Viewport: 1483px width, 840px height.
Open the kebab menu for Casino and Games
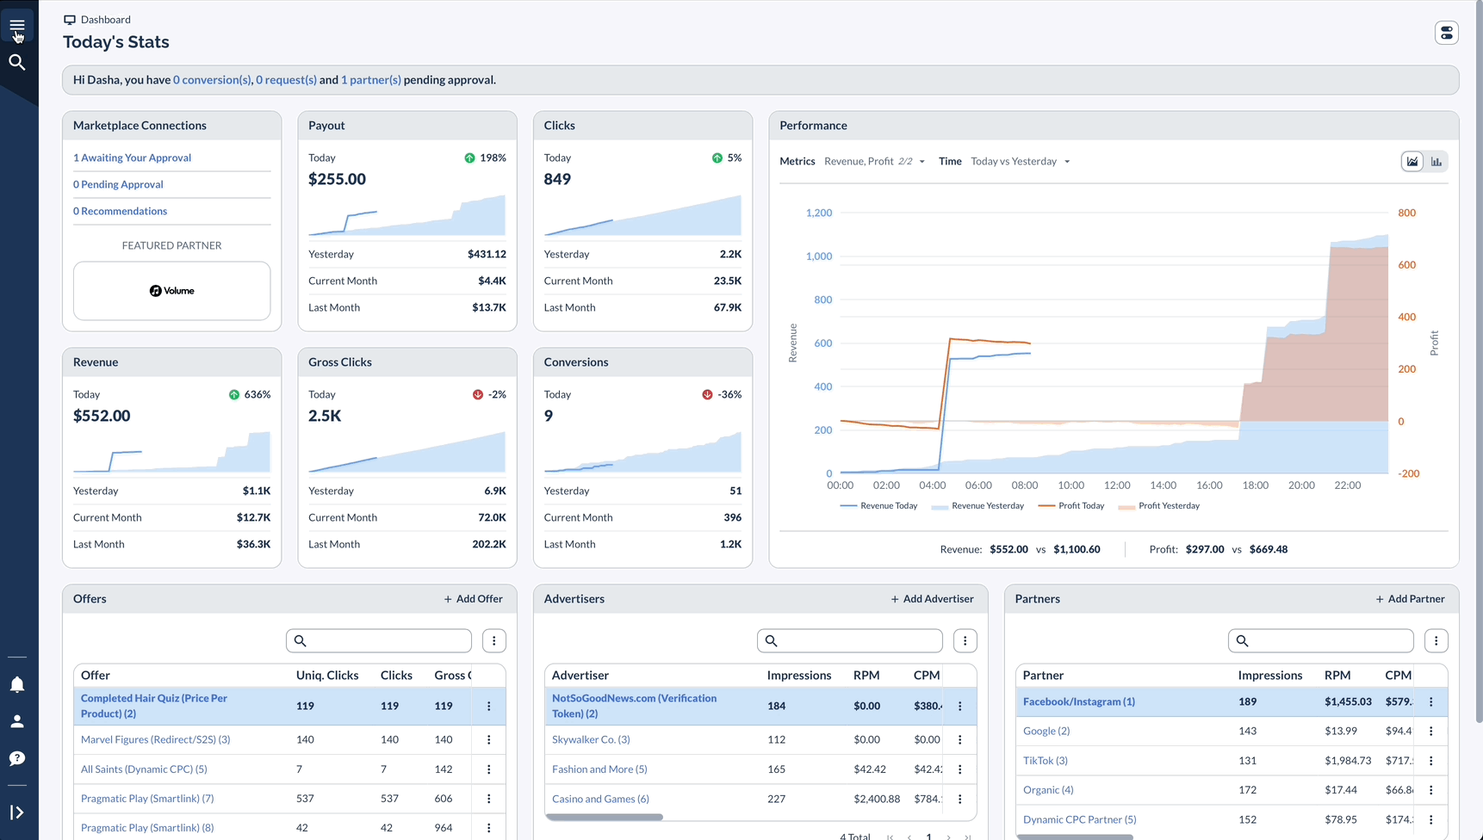point(959,799)
